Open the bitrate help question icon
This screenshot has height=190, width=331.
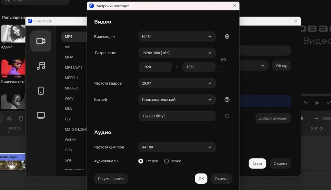tap(227, 99)
